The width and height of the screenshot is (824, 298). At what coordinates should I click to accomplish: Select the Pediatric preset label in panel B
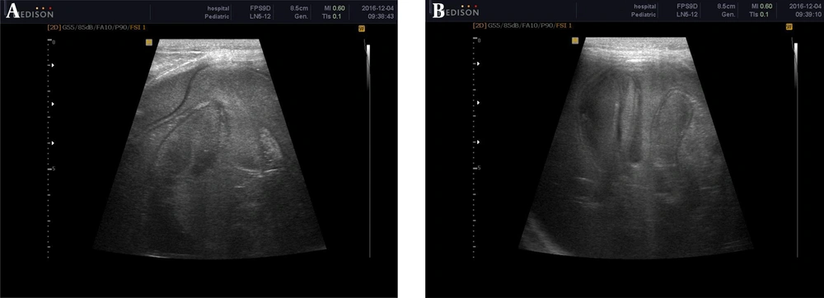[x=645, y=15]
